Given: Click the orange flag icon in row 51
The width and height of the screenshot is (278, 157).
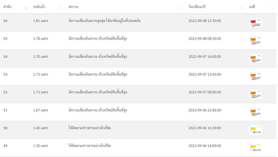Looking at the screenshot, I should click(x=255, y=112).
